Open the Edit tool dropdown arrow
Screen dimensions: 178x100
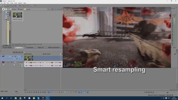[x=51, y=92]
